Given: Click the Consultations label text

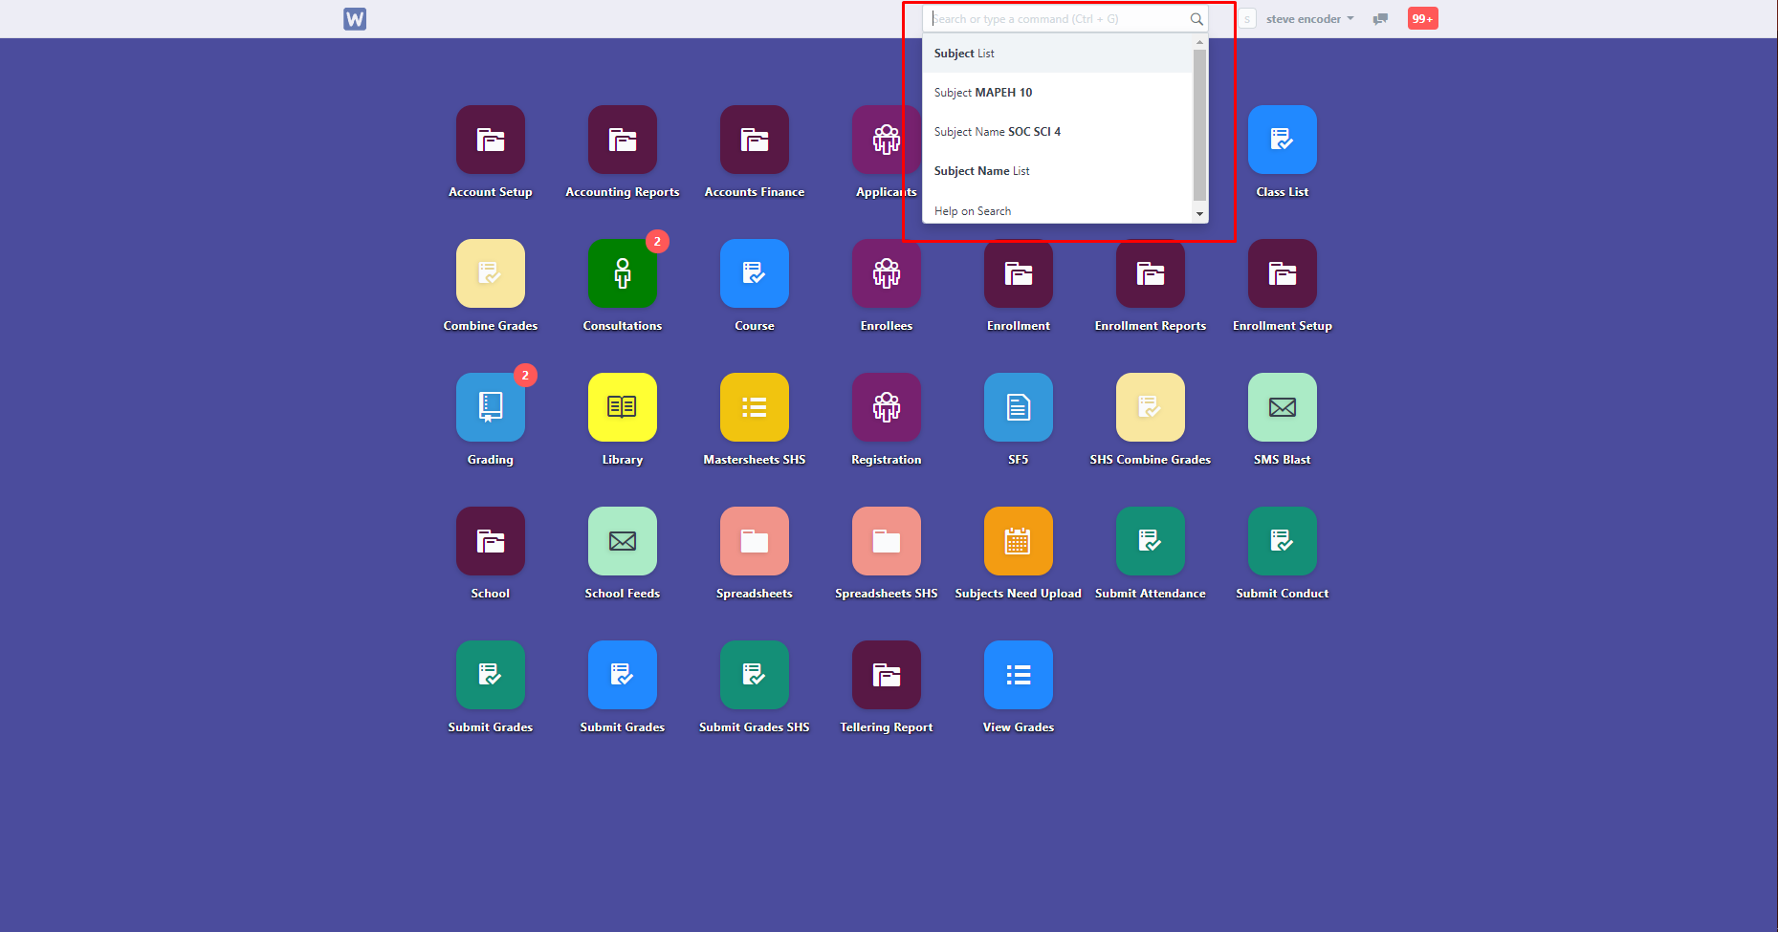Looking at the screenshot, I should (x=623, y=326).
